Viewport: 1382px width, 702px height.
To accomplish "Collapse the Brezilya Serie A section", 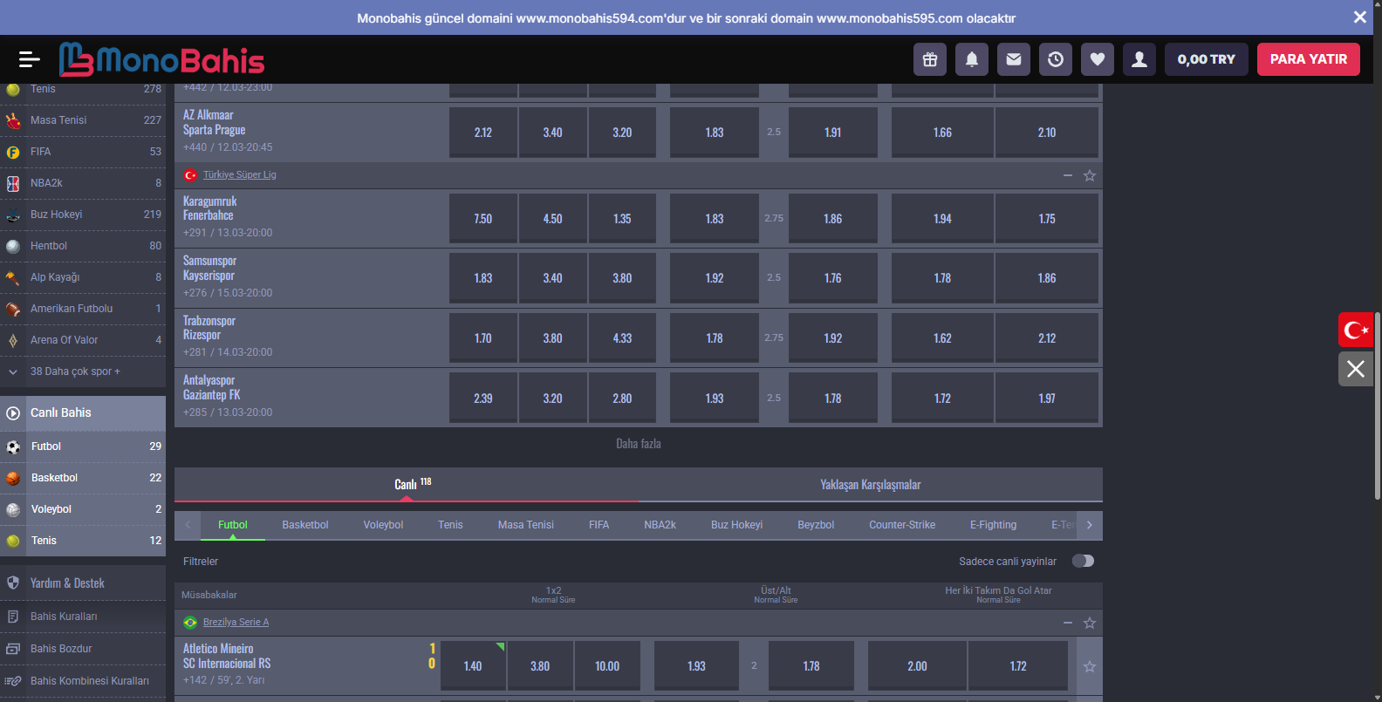I will [x=1068, y=623].
